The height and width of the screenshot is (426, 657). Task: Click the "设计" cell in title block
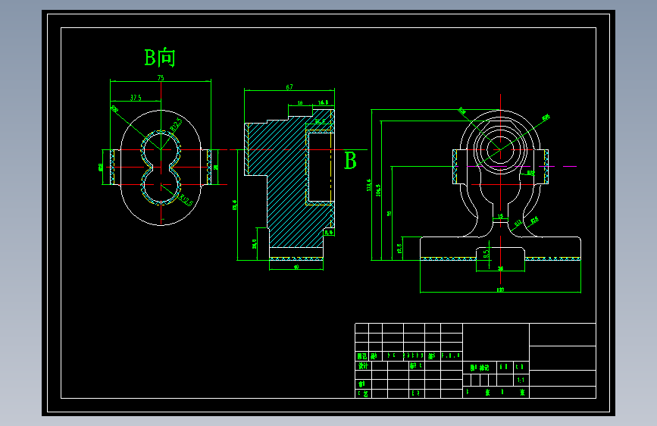coord(363,365)
